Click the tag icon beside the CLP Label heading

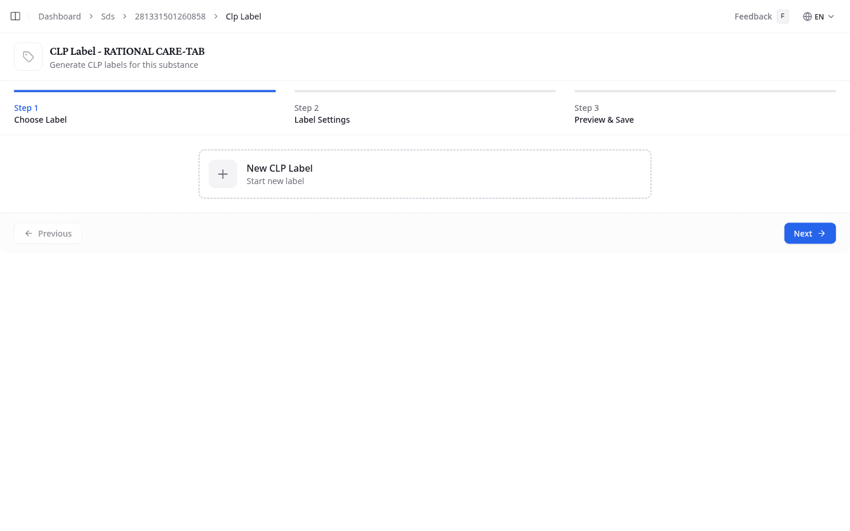tap(28, 56)
